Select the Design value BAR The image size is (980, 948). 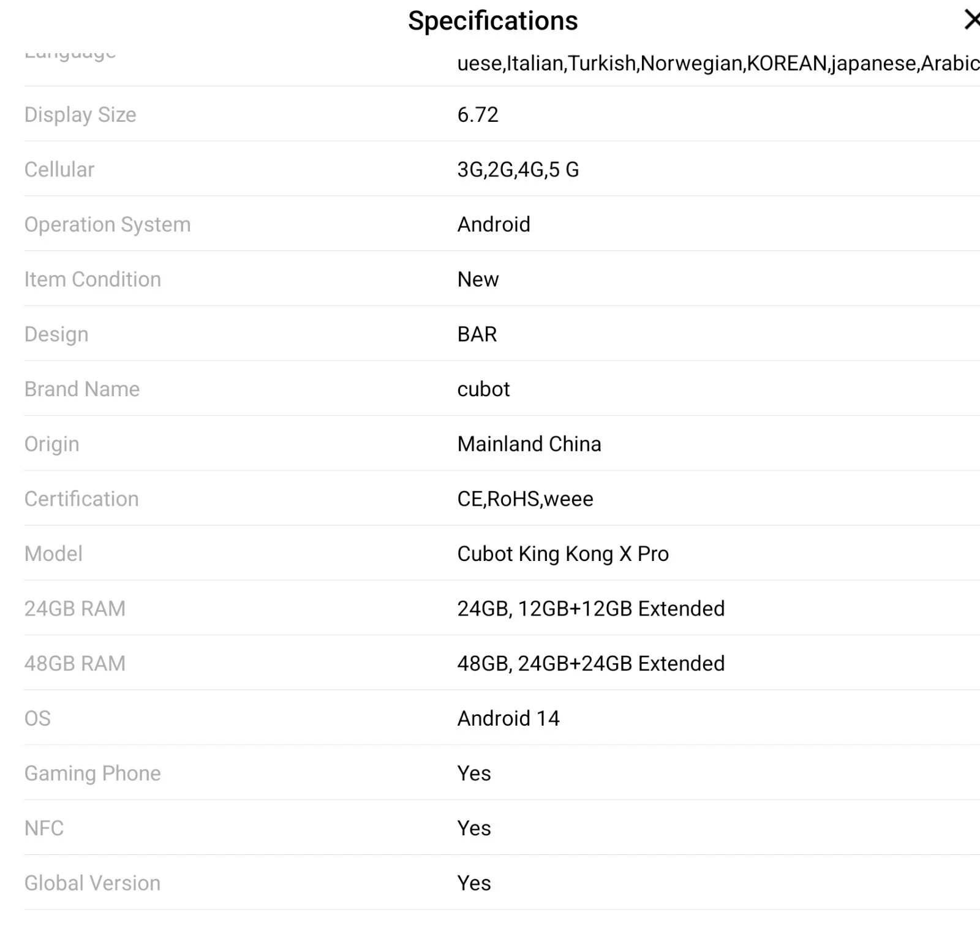click(477, 334)
